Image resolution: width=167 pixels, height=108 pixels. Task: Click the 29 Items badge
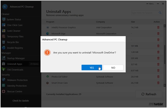pyautogui.click(x=34, y=64)
